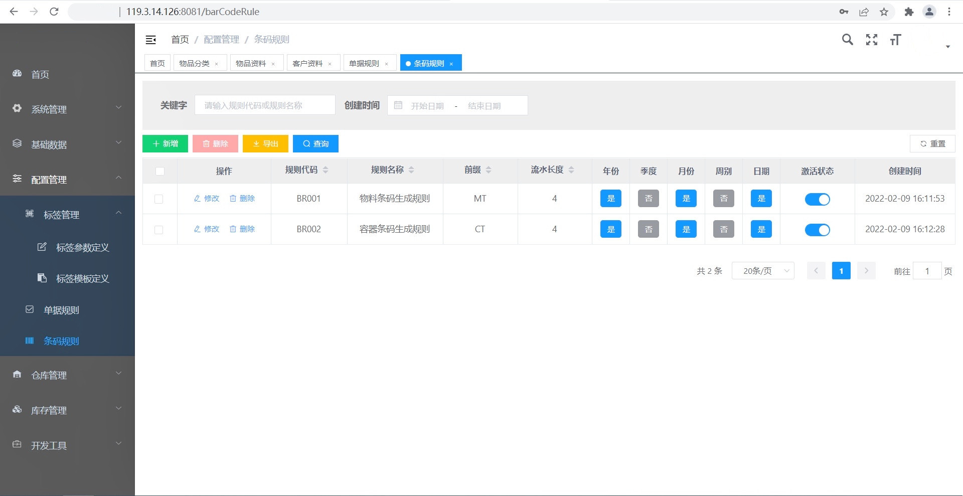963x496 pixels.
Task: Click the browser reload icon
Action: (x=54, y=12)
